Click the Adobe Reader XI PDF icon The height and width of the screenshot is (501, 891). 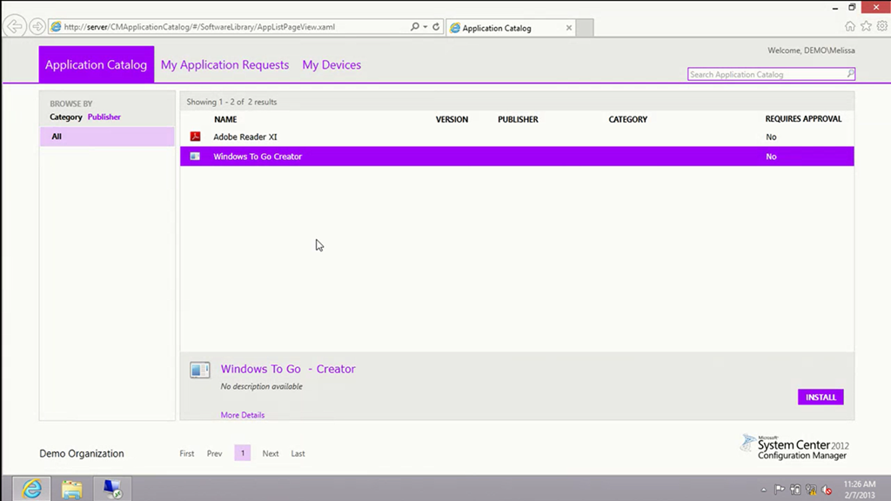(x=196, y=137)
